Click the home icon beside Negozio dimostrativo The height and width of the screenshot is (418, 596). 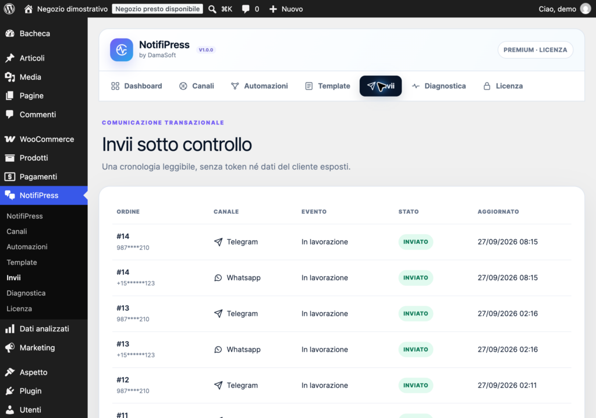(28, 9)
